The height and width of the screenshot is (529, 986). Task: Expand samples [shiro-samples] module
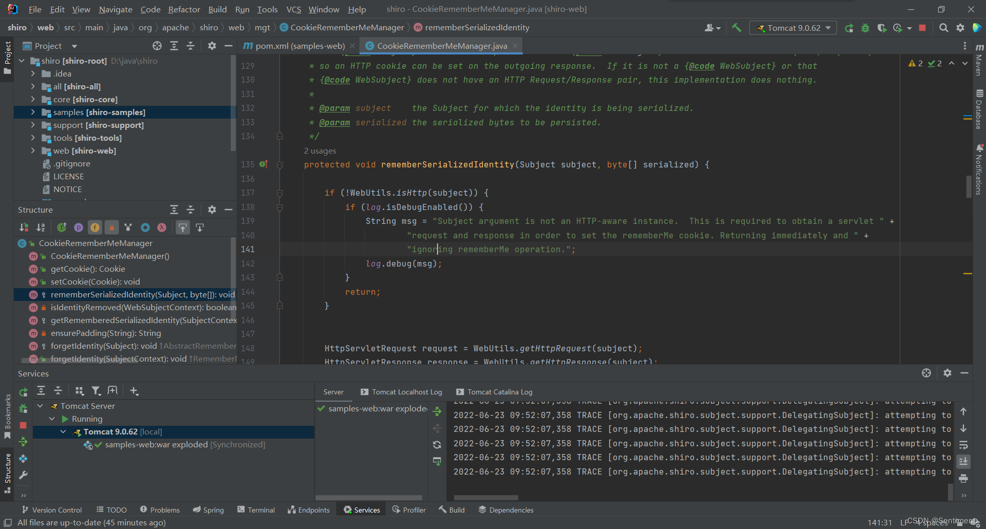33,112
